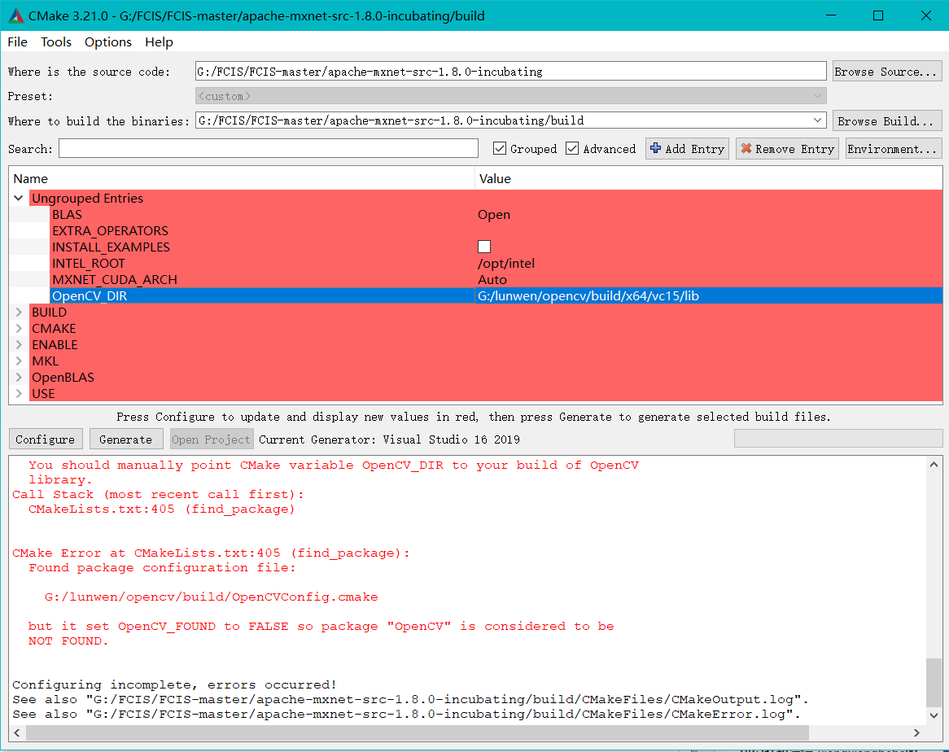Viewport: 949px width, 752px height.
Task: Open the File menu
Action: coord(18,42)
